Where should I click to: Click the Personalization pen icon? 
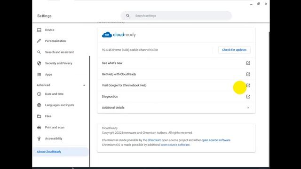click(39, 41)
